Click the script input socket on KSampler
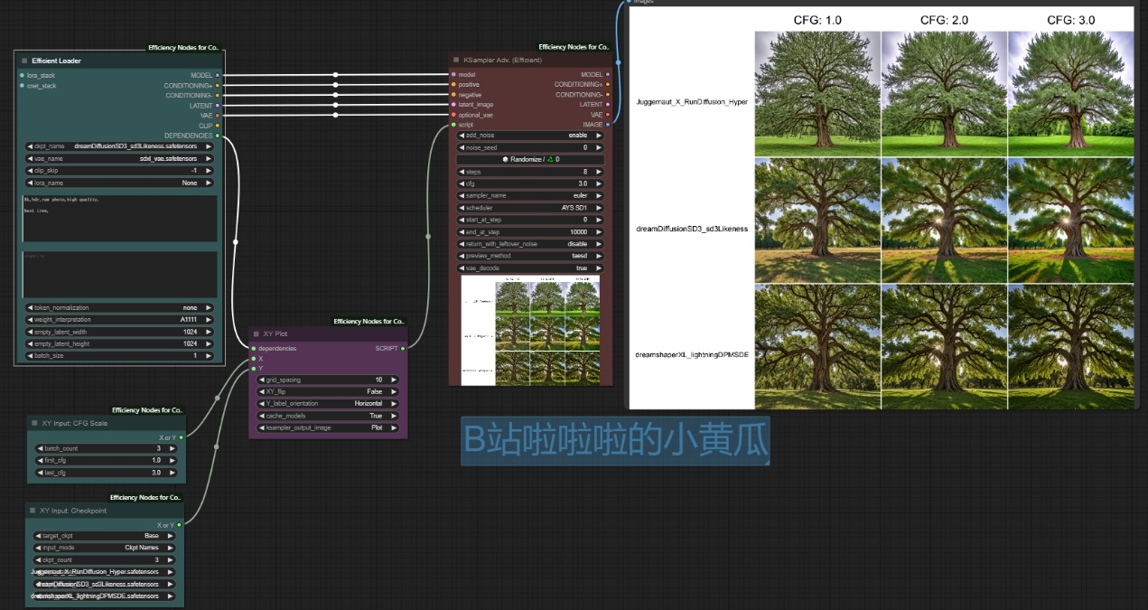Image resolution: width=1148 pixels, height=610 pixels. click(x=453, y=125)
